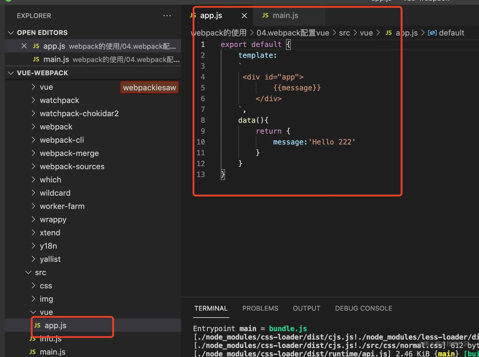Expand the vue folder under node_modules
Image resolution: width=479 pixels, height=357 pixels.
[33, 87]
